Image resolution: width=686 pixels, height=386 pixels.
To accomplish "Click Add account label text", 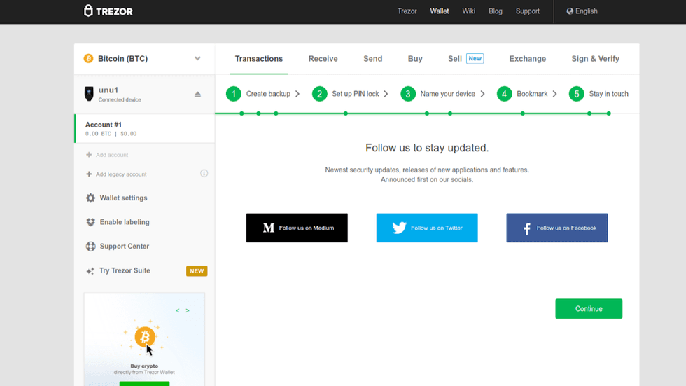I will pyautogui.click(x=112, y=155).
